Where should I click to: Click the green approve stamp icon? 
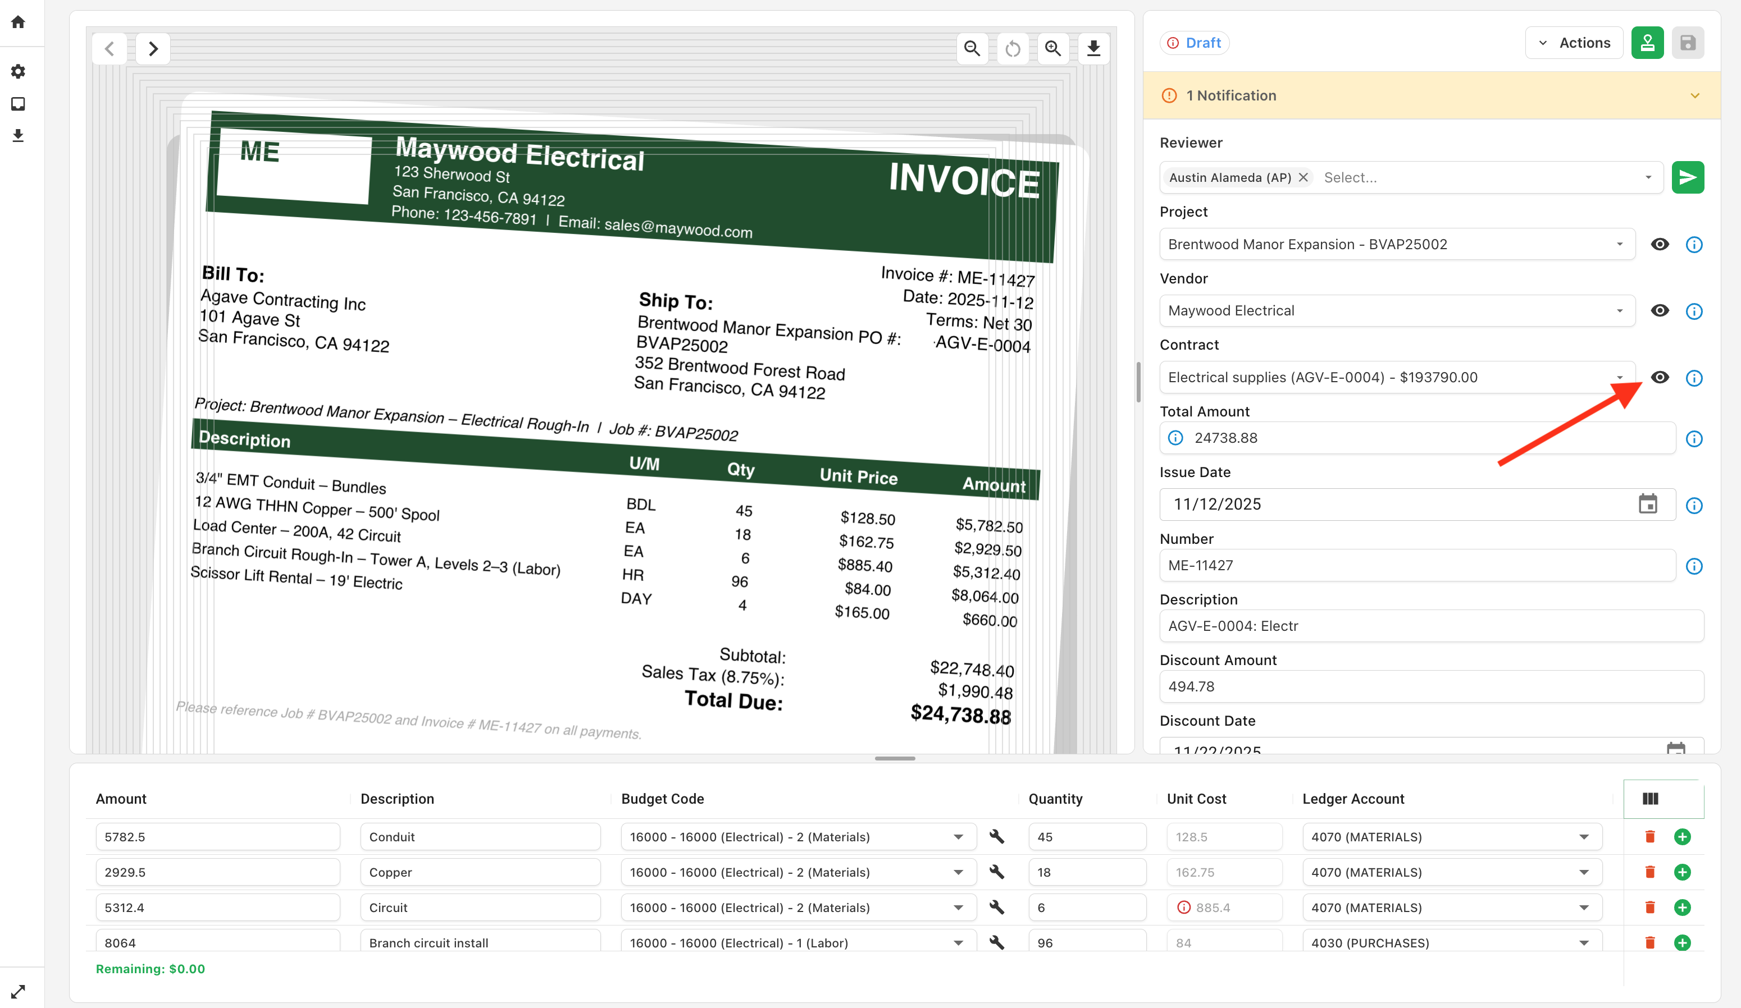coord(1647,43)
